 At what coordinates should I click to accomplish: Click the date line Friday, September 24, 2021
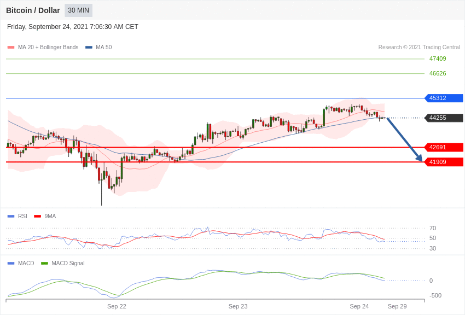(73, 27)
